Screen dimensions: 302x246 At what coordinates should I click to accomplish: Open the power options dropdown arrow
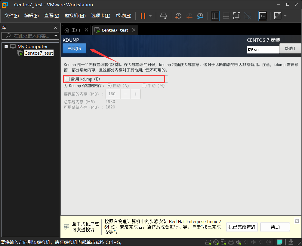point(150,16)
